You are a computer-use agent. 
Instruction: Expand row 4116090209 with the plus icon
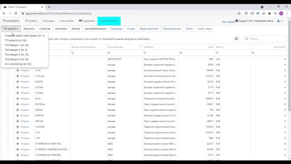point(18,144)
